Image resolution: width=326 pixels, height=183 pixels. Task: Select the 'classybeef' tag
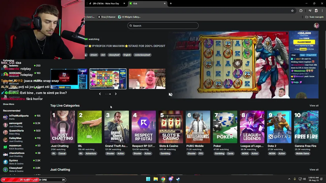pyautogui.click(x=114, y=55)
